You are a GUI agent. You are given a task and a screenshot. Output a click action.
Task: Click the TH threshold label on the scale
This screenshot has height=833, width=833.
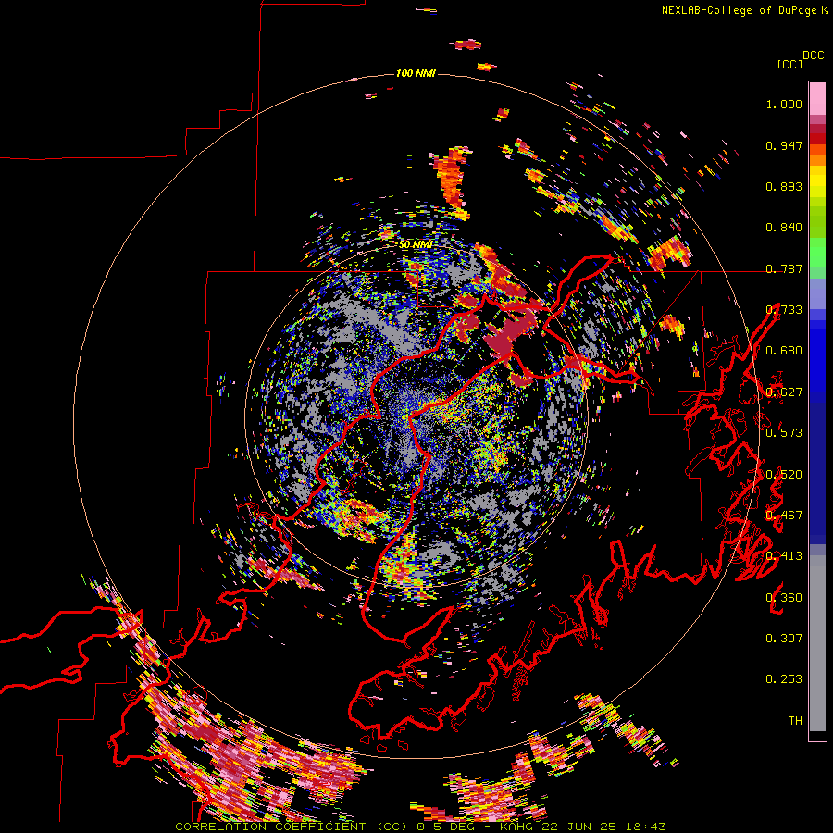(x=795, y=720)
